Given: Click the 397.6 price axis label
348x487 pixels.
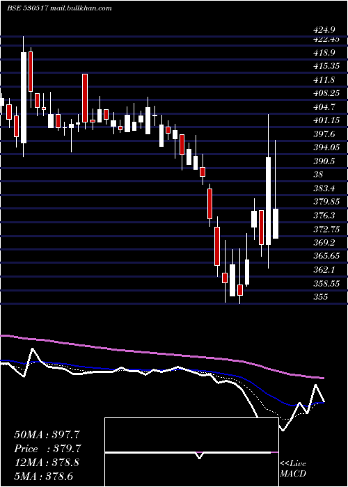Looking at the screenshot, I should [x=324, y=134].
